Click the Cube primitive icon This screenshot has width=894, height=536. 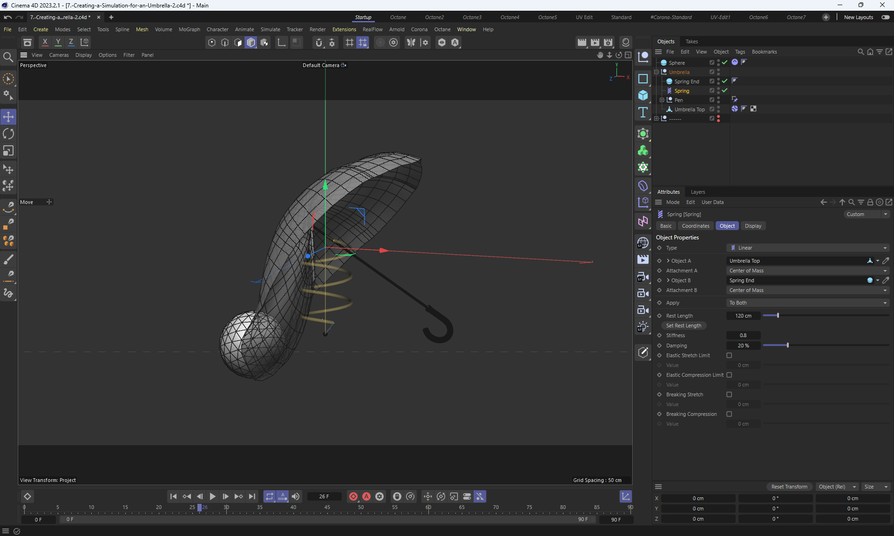[643, 95]
